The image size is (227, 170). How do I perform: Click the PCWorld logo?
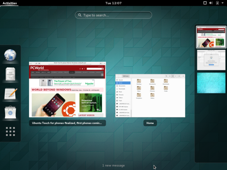[37, 68]
